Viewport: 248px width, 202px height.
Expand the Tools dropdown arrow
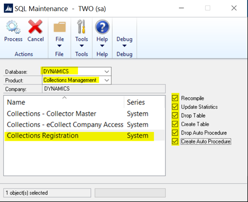[82, 46]
